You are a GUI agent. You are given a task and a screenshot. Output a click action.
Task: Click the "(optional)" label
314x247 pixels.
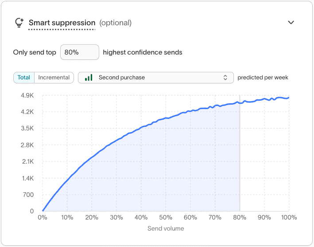[115, 23]
